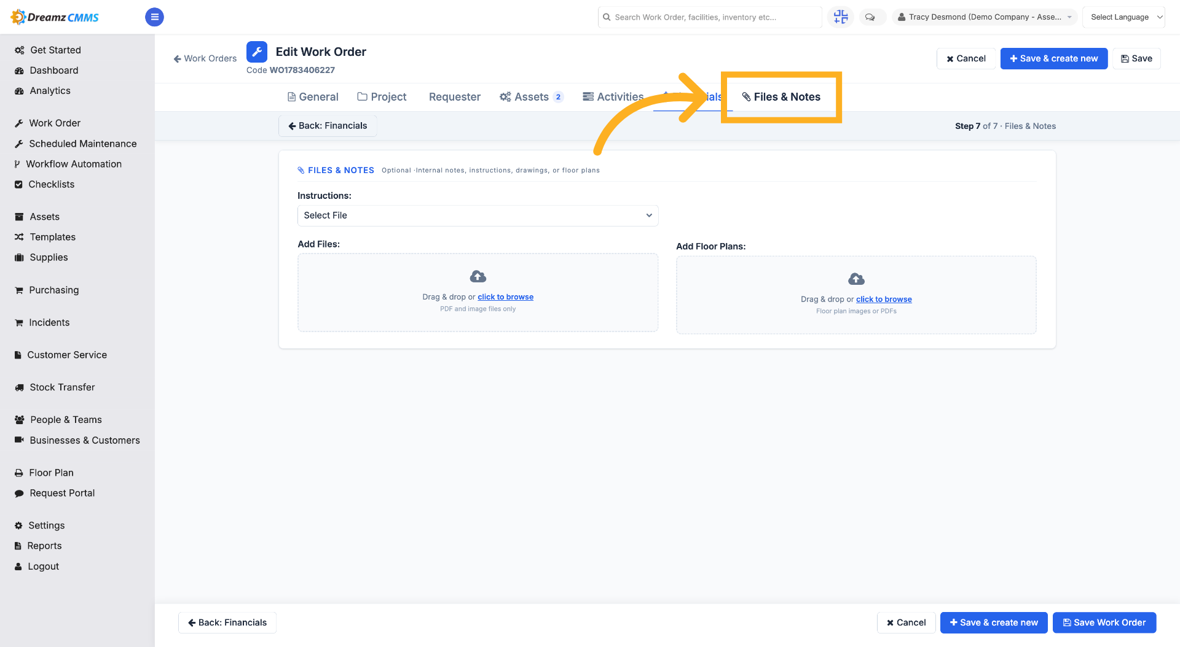Image resolution: width=1180 pixels, height=647 pixels.
Task: Open Request Portal in sidebar
Action: tap(55, 493)
